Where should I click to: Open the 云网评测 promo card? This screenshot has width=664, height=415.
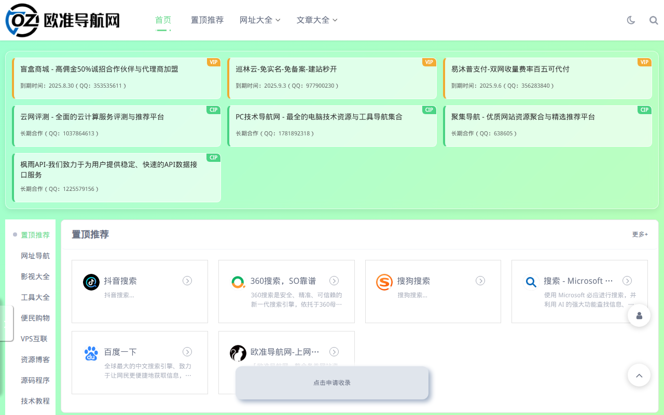click(117, 126)
